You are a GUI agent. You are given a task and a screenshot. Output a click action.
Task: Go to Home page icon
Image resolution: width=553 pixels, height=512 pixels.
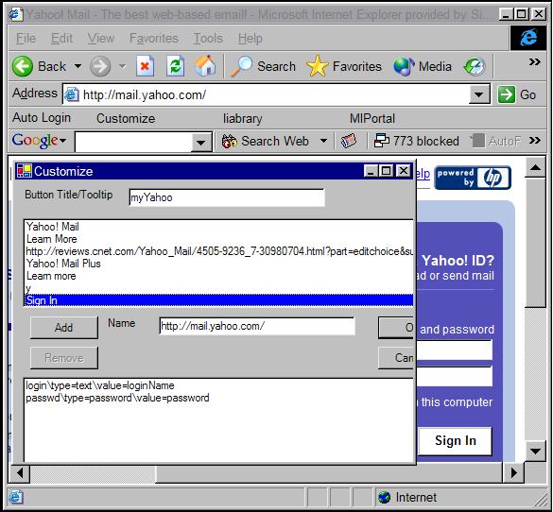click(x=206, y=66)
